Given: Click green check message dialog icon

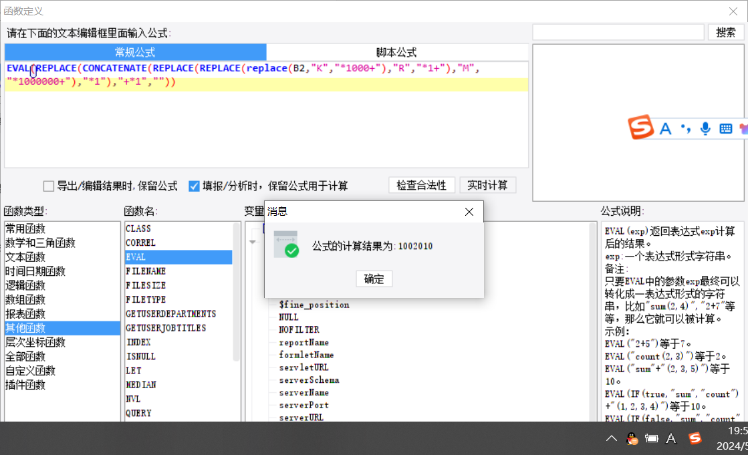Looking at the screenshot, I should click(286, 245).
